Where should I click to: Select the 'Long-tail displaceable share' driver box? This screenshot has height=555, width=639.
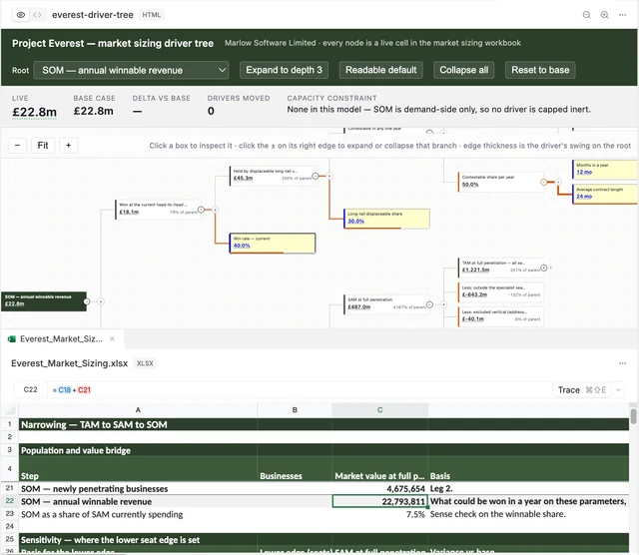pos(386,219)
